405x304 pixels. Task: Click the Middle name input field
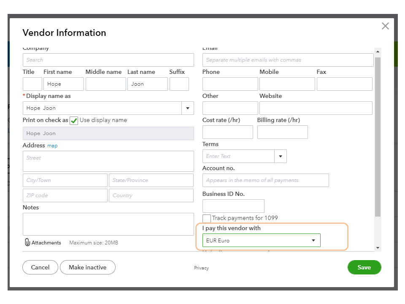[105, 84]
